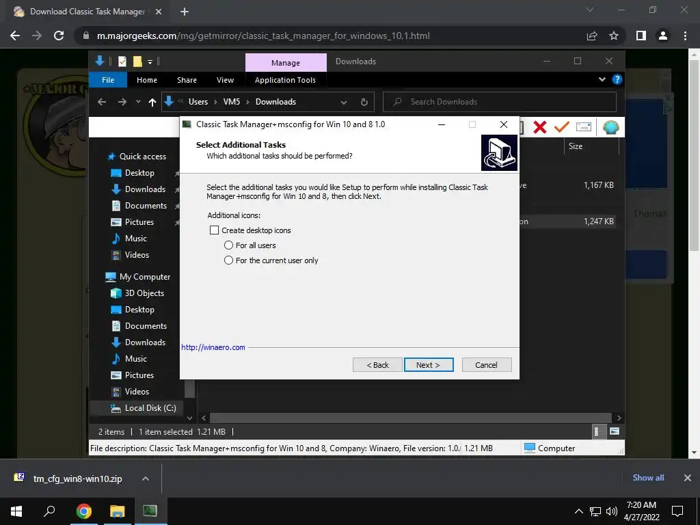The image size is (700, 525).
Task: Click the Explorer back navigation arrow
Action: (102, 103)
